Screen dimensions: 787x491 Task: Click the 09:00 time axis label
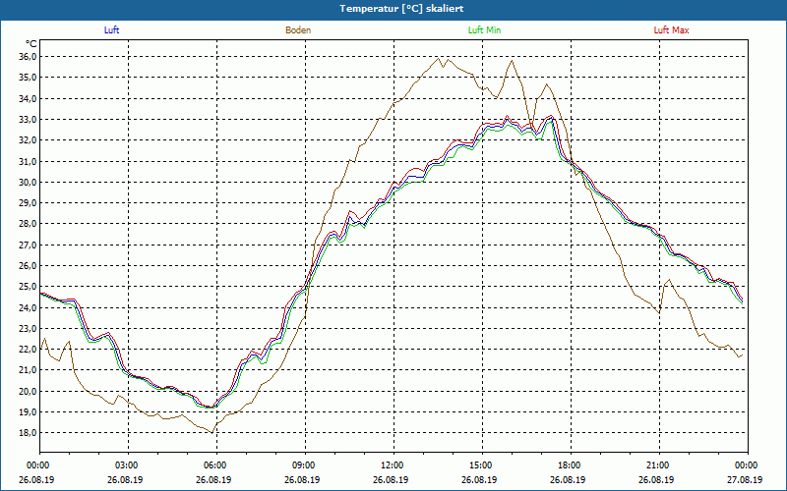pos(305,465)
